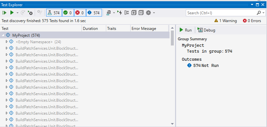Image resolution: width=267 pixels, height=127 pixels.
Task: Sort by the Error Message column header
Action: (149, 29)
